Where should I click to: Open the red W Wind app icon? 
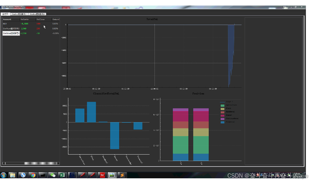pos(102,175)
